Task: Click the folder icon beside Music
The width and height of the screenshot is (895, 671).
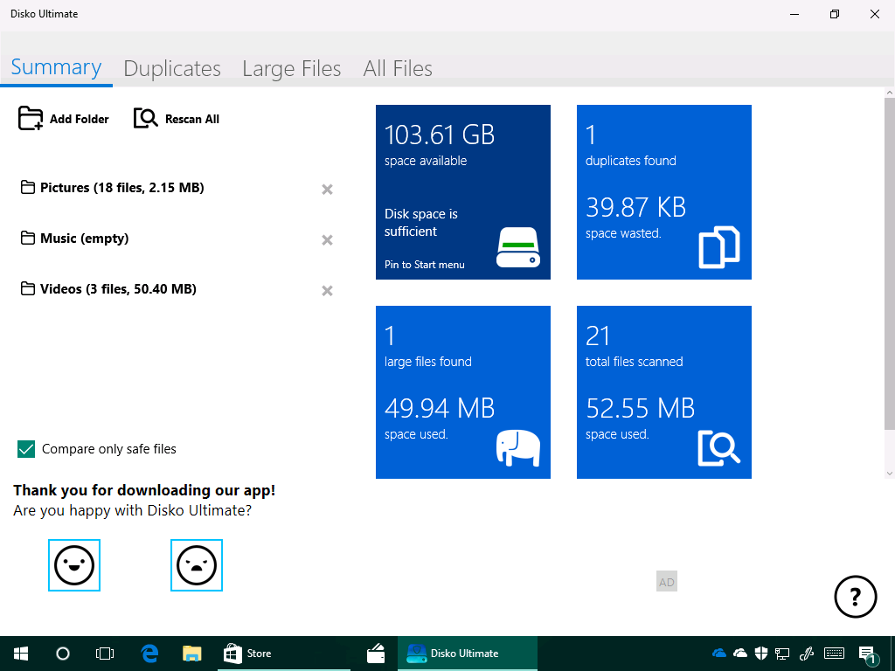Action: pos(27,238)
